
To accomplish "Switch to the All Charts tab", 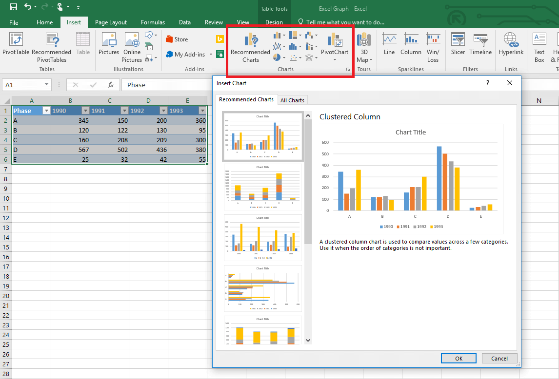I will pyautogui.click(x=292, y=100).
